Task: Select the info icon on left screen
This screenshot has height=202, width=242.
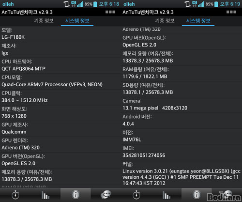Action: tap(76, 195)
